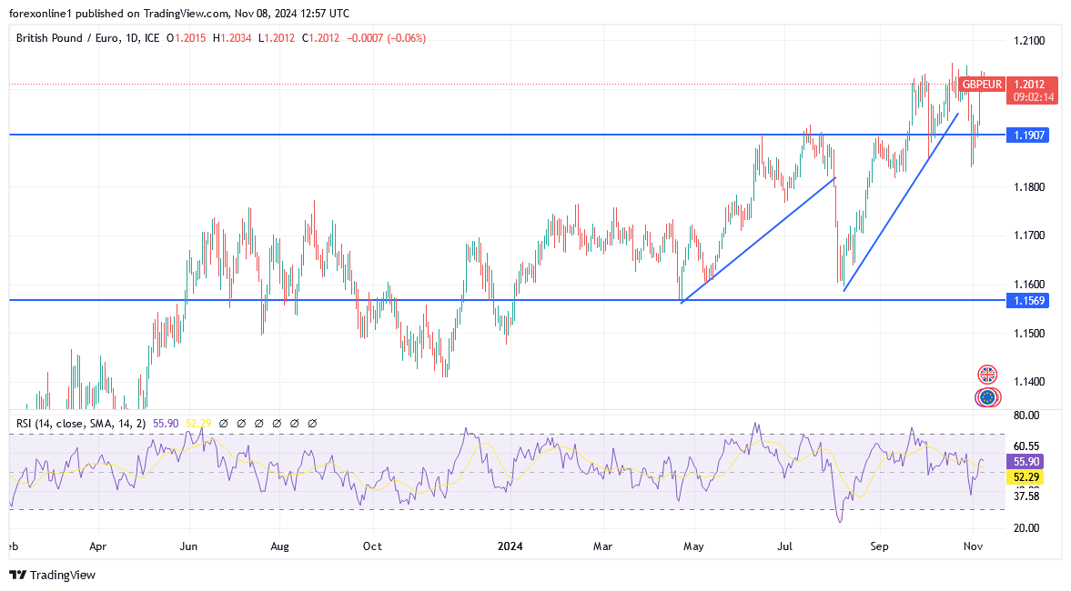1071x591 pixels.
Task: Click the 55.90 value in RSI legend
Action: 166,424
